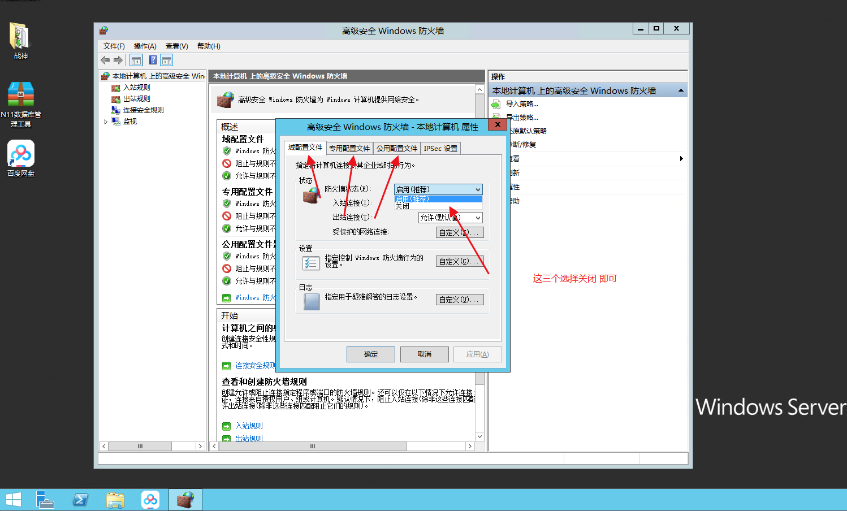Open the 操作(A) menu

click(145, 46)
